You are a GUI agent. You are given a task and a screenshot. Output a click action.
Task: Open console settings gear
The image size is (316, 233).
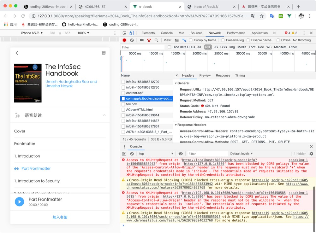(x=311, y=154)
